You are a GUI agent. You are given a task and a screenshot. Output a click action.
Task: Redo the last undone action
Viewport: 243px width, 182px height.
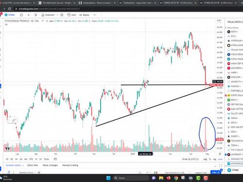(x=101, y=15)
